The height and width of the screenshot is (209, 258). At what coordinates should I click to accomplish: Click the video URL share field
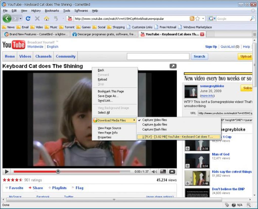coord(225,113)
